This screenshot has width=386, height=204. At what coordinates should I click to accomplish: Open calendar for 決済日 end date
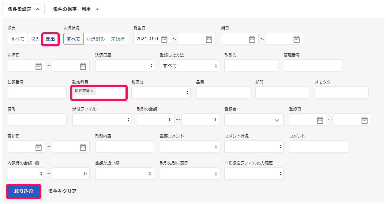[83, 66]
